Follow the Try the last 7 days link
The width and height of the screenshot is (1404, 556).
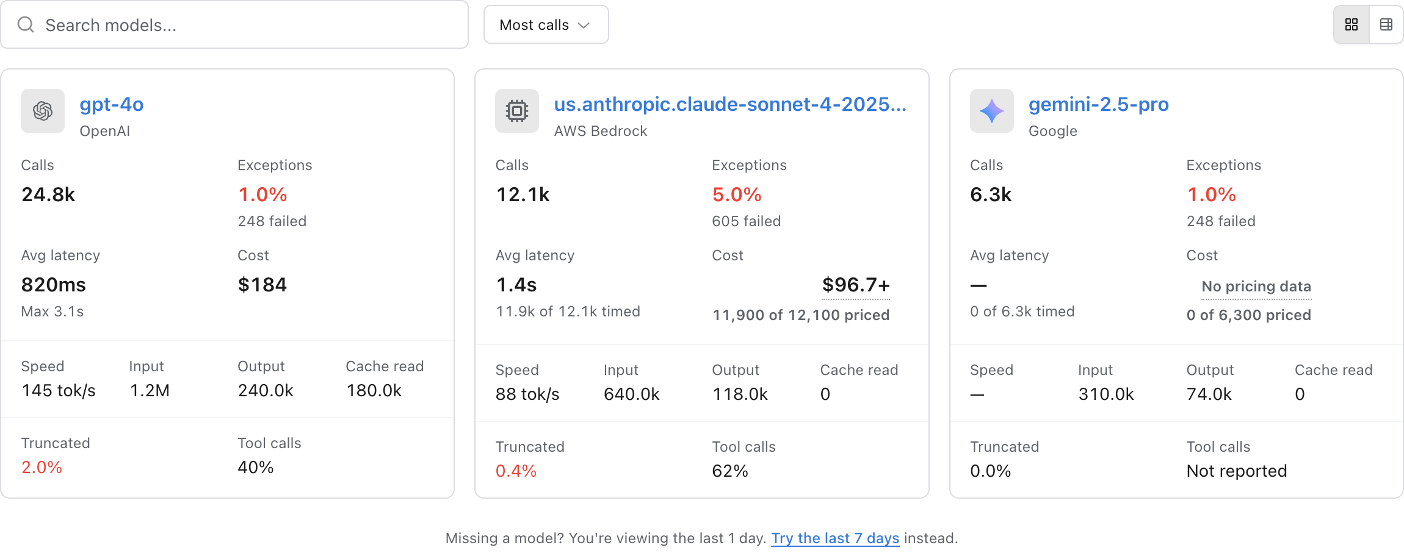tap(835, 538)
